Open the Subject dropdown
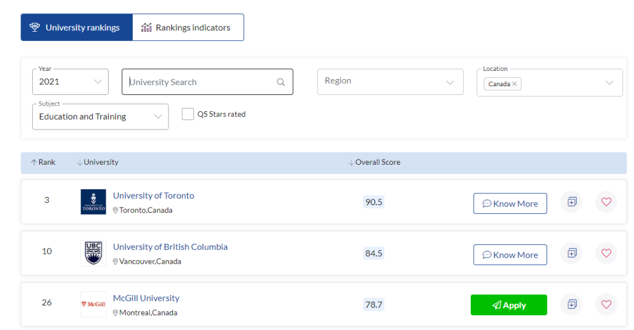This screenshot has width=634, height=330. [x=100, y=117]
